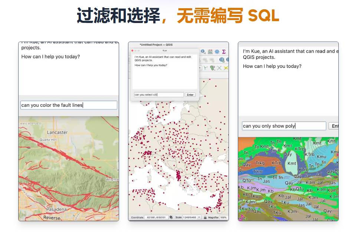
Task: Click the Magnifier 100% field
Action: [x=223, y=217]
